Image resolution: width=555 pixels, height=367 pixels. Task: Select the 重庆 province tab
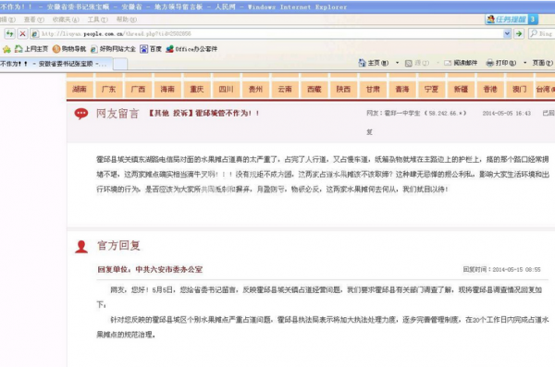[197, 89]
